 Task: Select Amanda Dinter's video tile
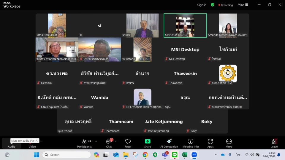click(228, 25)
